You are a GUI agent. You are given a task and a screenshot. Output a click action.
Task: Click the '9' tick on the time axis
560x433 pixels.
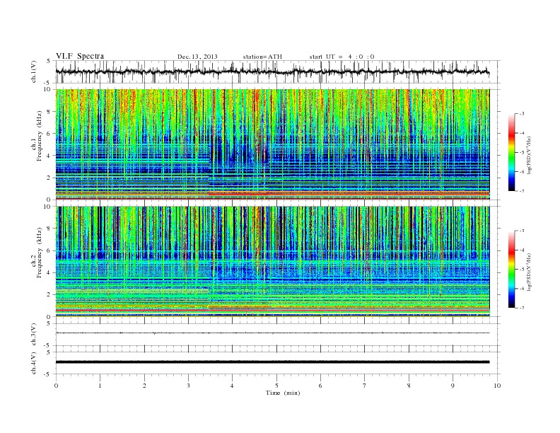[453, 386]
